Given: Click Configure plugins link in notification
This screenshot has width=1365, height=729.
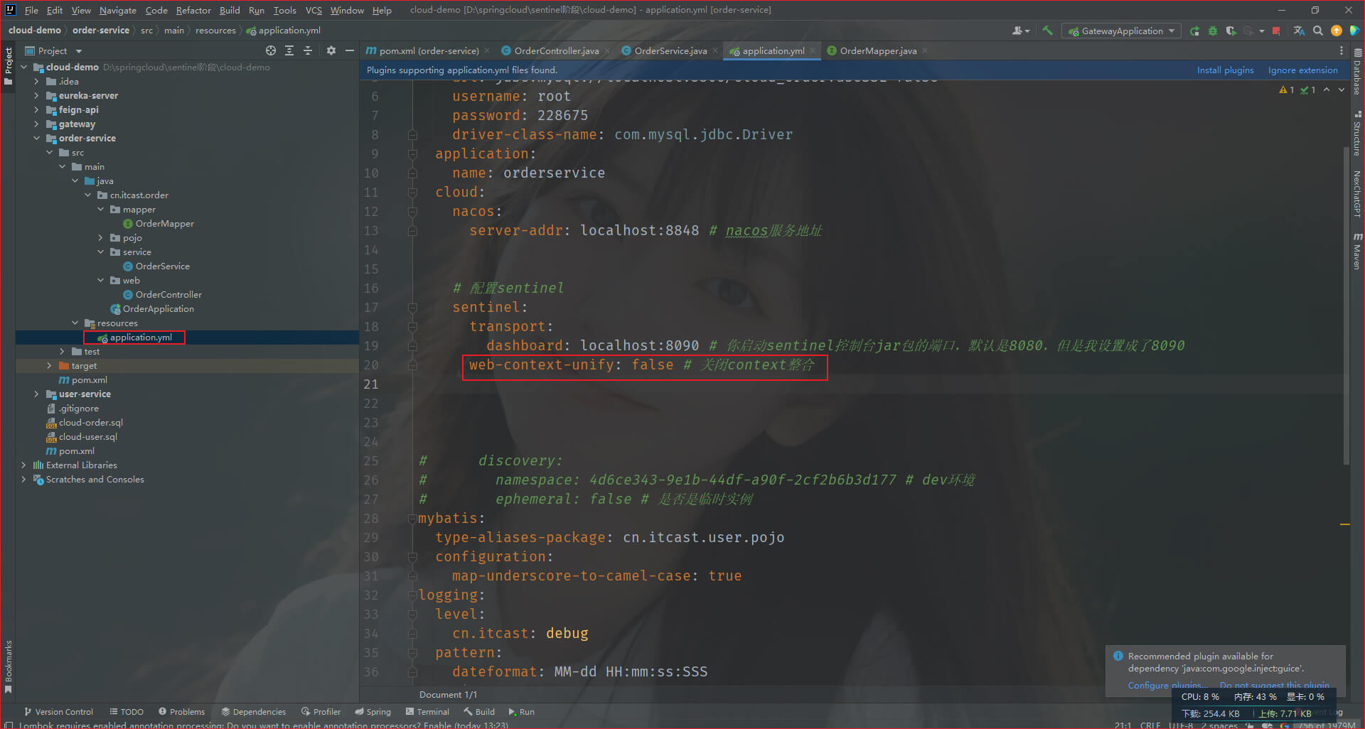Looking at the screenshot, I should click(x=1166, y=685).
